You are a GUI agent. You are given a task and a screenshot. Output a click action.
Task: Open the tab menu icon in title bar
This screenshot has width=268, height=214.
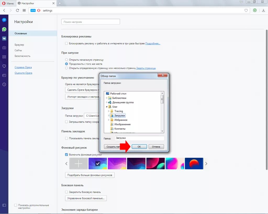pos(241,2)
